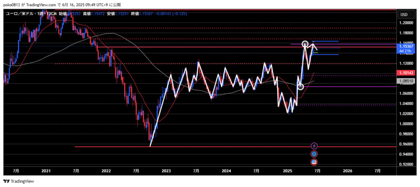The width and height of the screenshot is (420, 187).
Task: Click the lower white circle marker
Action: coord(300,86)
